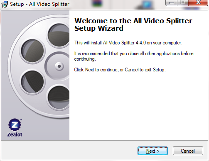
Task: Click the upper-left hole of the film reel
Action: [32, 51]
